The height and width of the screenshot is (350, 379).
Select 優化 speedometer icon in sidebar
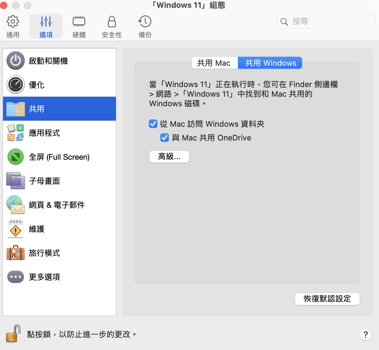16,85
